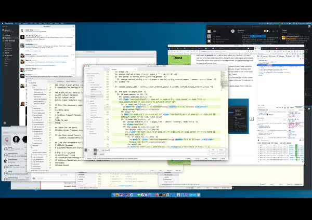Screen dimensions: 312x220
Task: Click the account avatar atop Tweetbot sidebar
Action: tap(3, 31)
